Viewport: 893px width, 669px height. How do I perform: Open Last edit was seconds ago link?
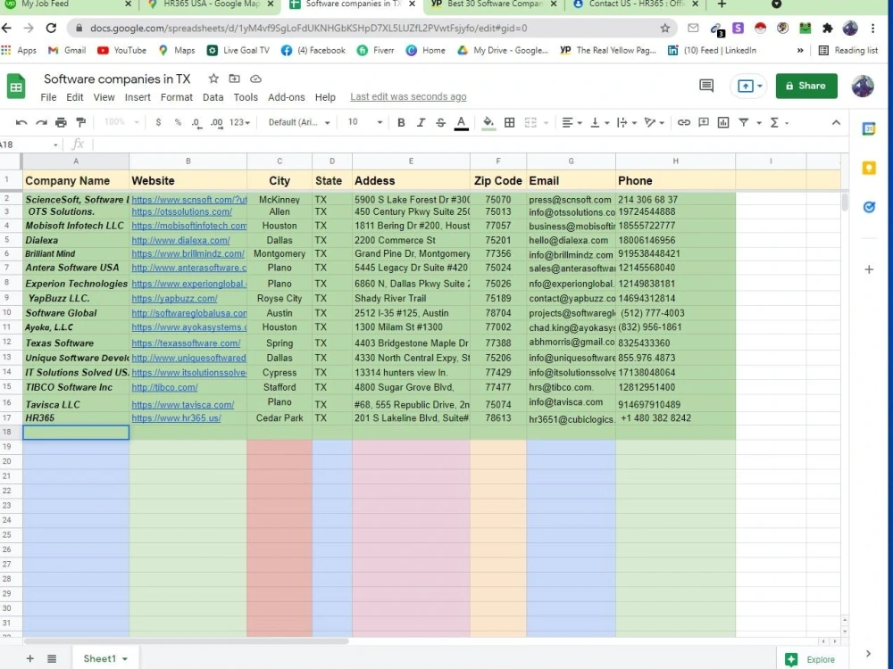coord(408,96)
